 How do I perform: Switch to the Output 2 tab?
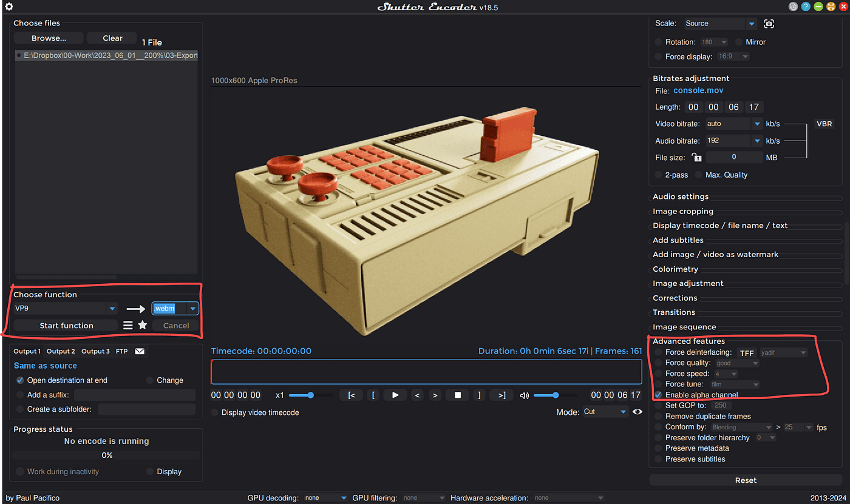[x=61, y=351]
